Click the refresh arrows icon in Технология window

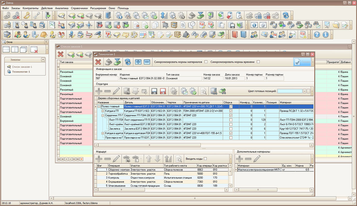pyautogui.click(x=127, y=62)
